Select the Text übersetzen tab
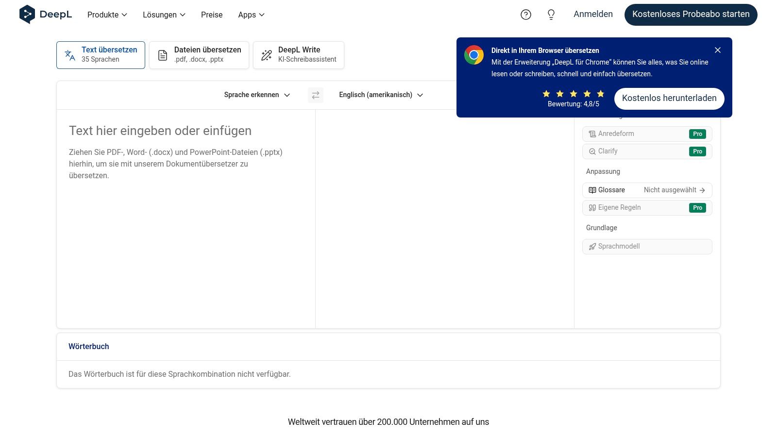The image size is (777, 437). click(101, 55)
